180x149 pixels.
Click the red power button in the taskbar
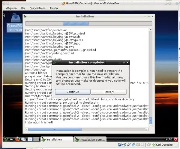(x=175, y=139)
